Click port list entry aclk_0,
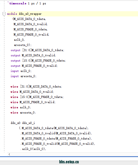This screenshot has height=165, width=138. click(x=19, y=40)
